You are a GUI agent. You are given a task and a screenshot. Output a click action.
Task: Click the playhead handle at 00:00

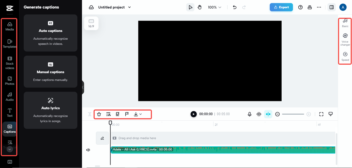[110, 123]
